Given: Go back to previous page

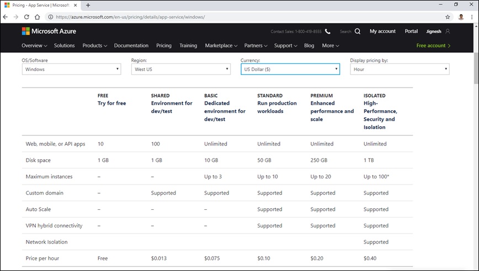Looking at the screenshot, I should click(7, 17).
